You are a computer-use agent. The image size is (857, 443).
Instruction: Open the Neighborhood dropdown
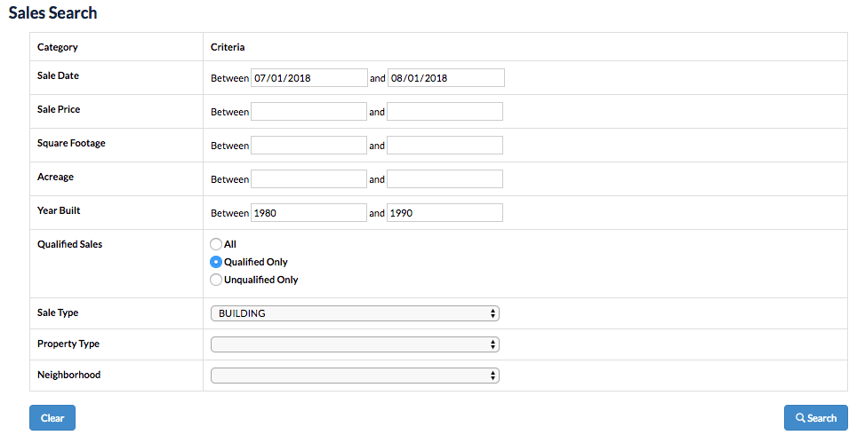tap(355, 376)
